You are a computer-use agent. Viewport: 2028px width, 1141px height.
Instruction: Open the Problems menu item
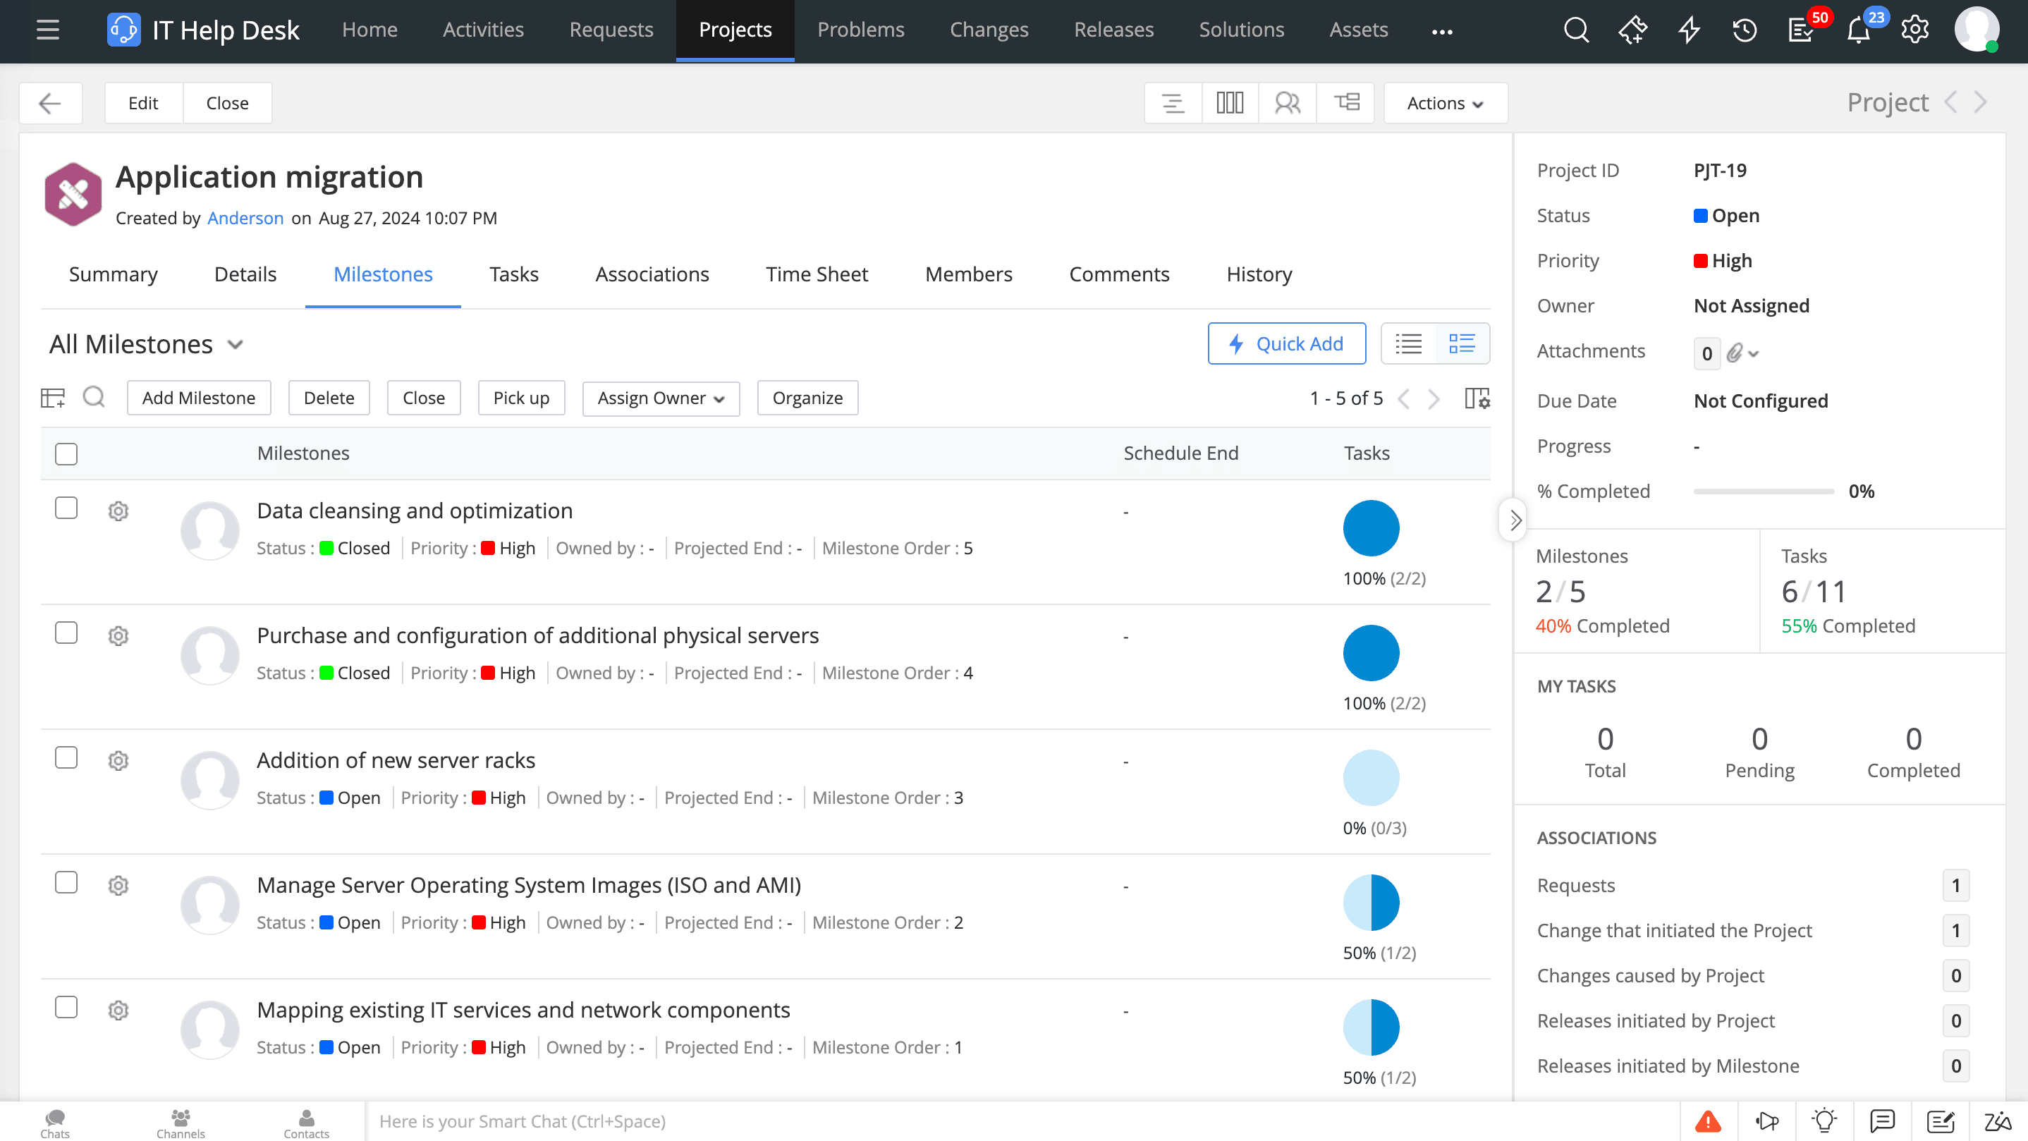tap(860, 30)
